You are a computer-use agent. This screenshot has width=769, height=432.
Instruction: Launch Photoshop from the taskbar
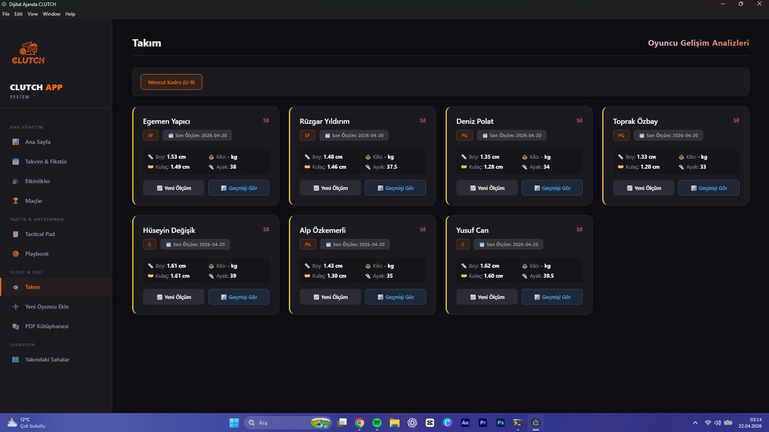[x=500, y=423]
